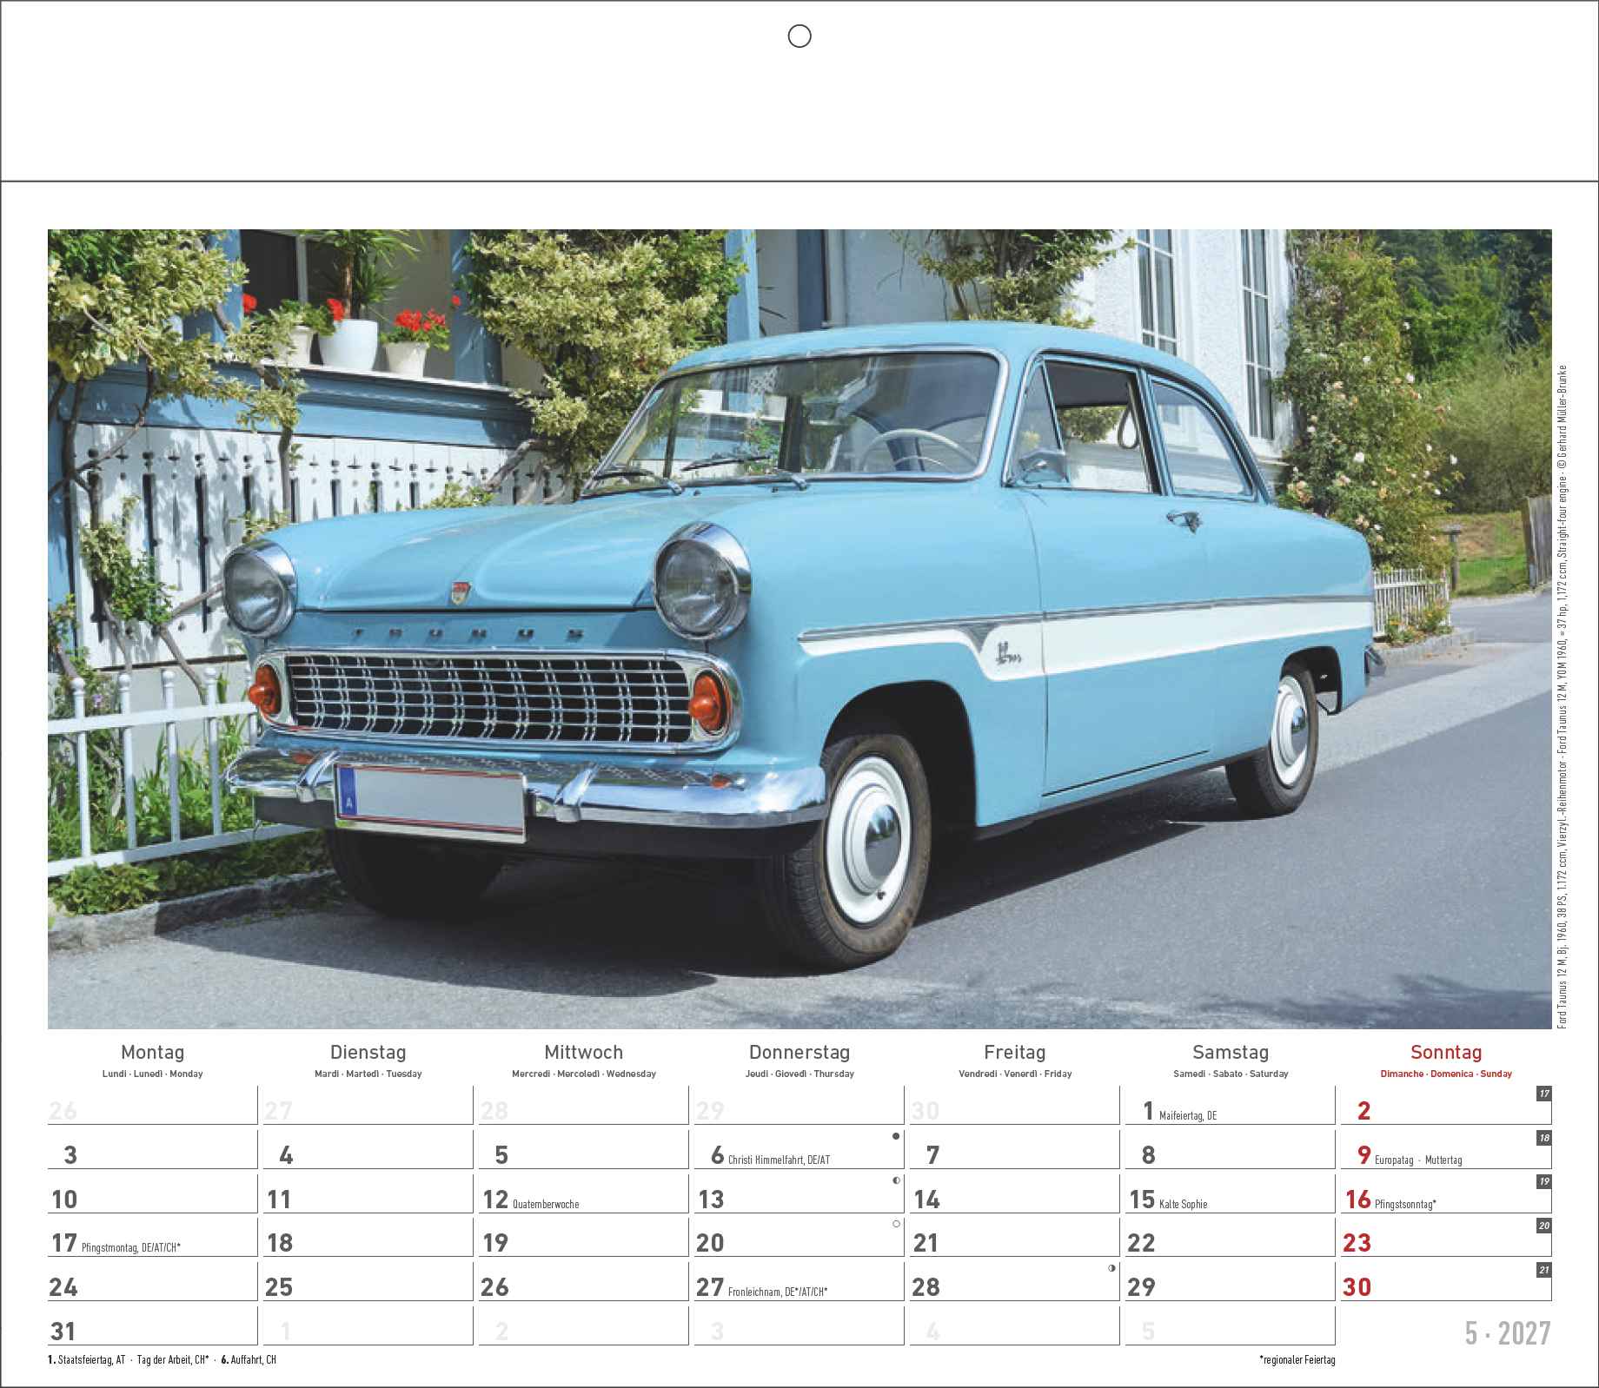Click the vertical photo caption beside the picture
This screenshot has height=1388, width=1599.
1563,697
